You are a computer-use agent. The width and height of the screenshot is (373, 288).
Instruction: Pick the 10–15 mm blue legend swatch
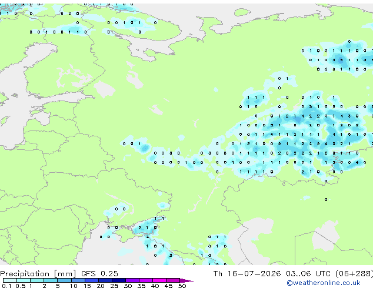pyautogui.click(x=78, y=280)
